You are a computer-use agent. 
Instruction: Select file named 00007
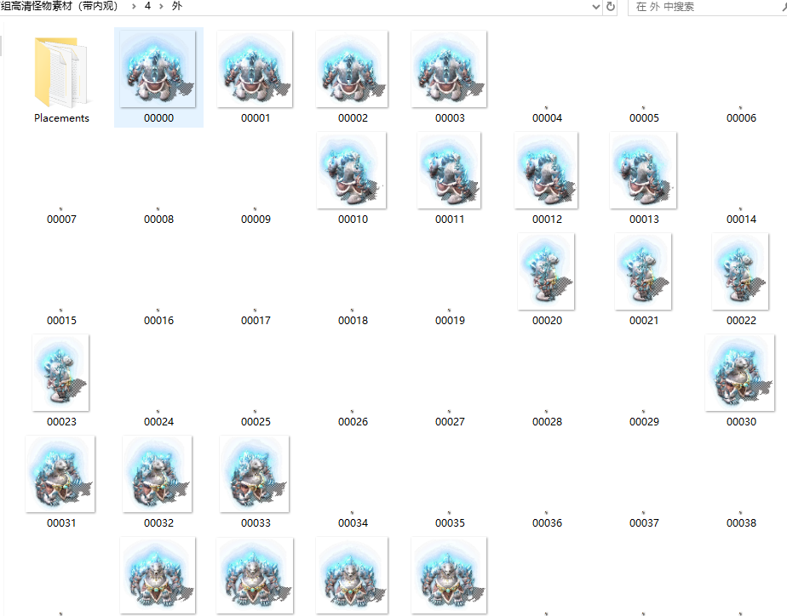pyautogui.click(x=61, y=219)
